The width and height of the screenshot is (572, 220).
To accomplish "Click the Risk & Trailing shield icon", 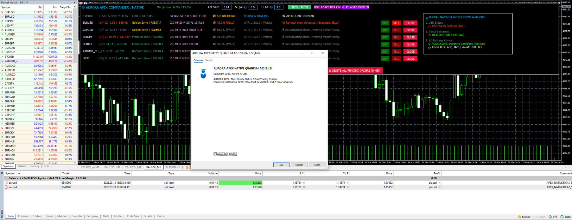I will point(245,16).
